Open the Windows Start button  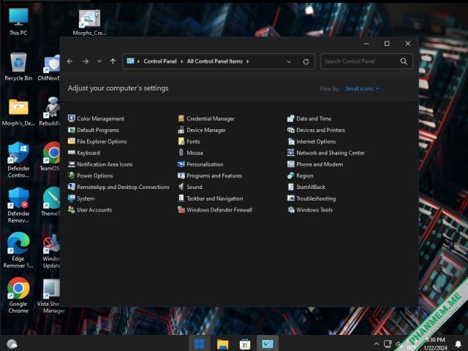[199, 344]
